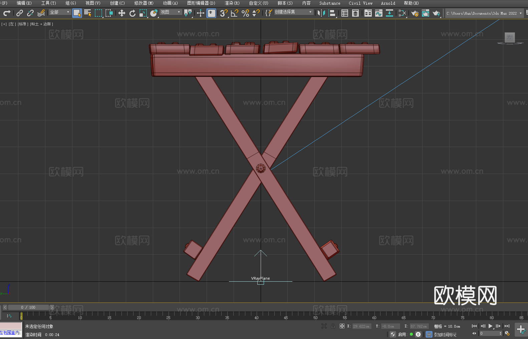Screen dimensions: 528x339
Task: Activate Select and Scale tool
Action: pyautogui.click(x=143, y=13)
